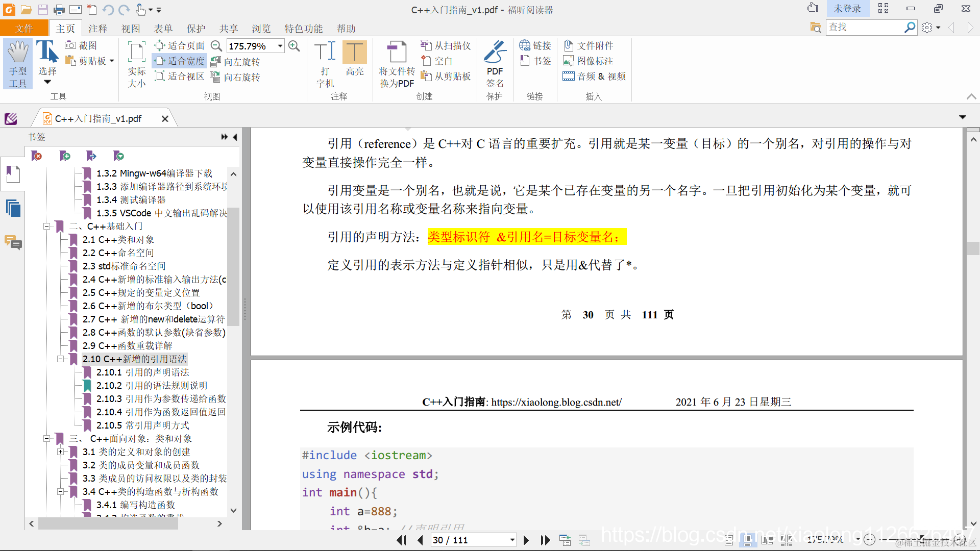Screen dimensions: 980x551
Task: Enable Fit Visible (适合视区) view mode
Action: [x=180, y=76]
